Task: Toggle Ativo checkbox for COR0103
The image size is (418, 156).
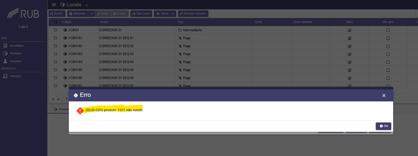Action: pos(350,54)
